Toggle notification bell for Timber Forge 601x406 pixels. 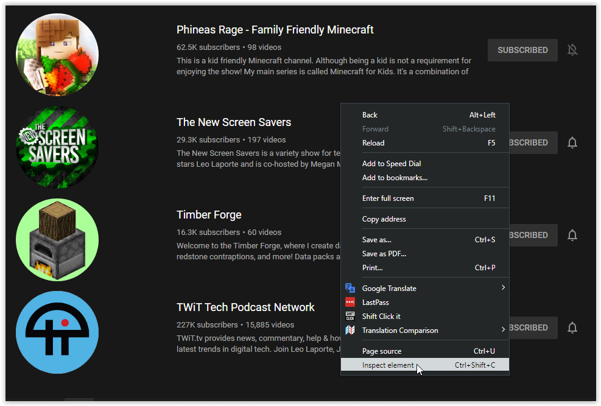point(572,235)
